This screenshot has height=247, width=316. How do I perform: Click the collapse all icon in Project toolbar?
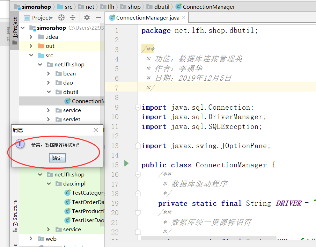[73, 18]
